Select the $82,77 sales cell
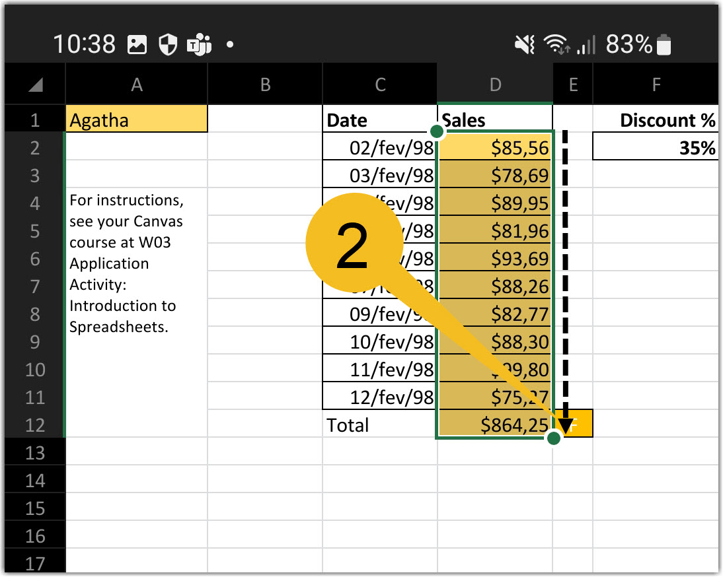This screenshot has height=577, width=723. (x=495, y=314)
